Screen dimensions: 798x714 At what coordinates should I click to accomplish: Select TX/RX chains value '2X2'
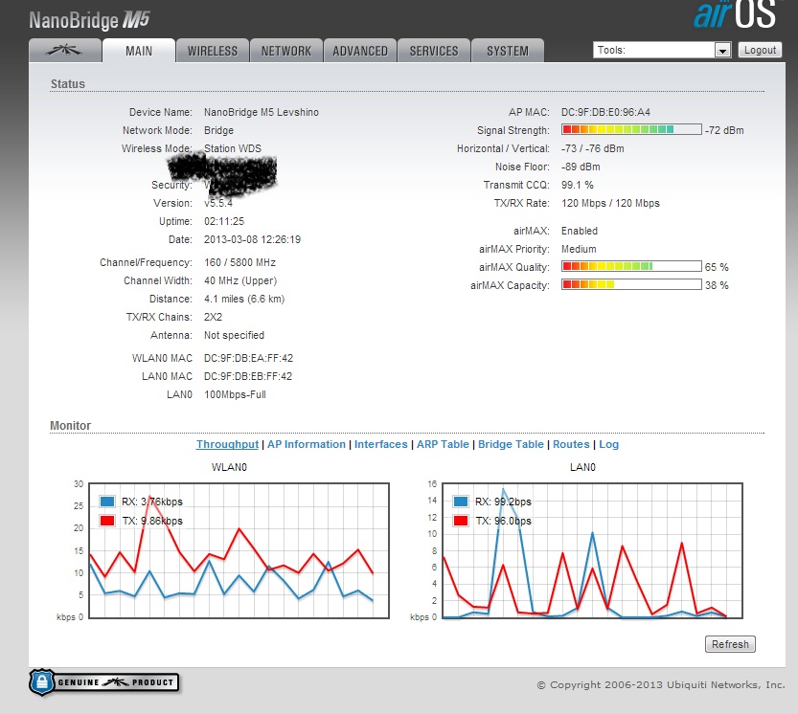pos(214,317)
